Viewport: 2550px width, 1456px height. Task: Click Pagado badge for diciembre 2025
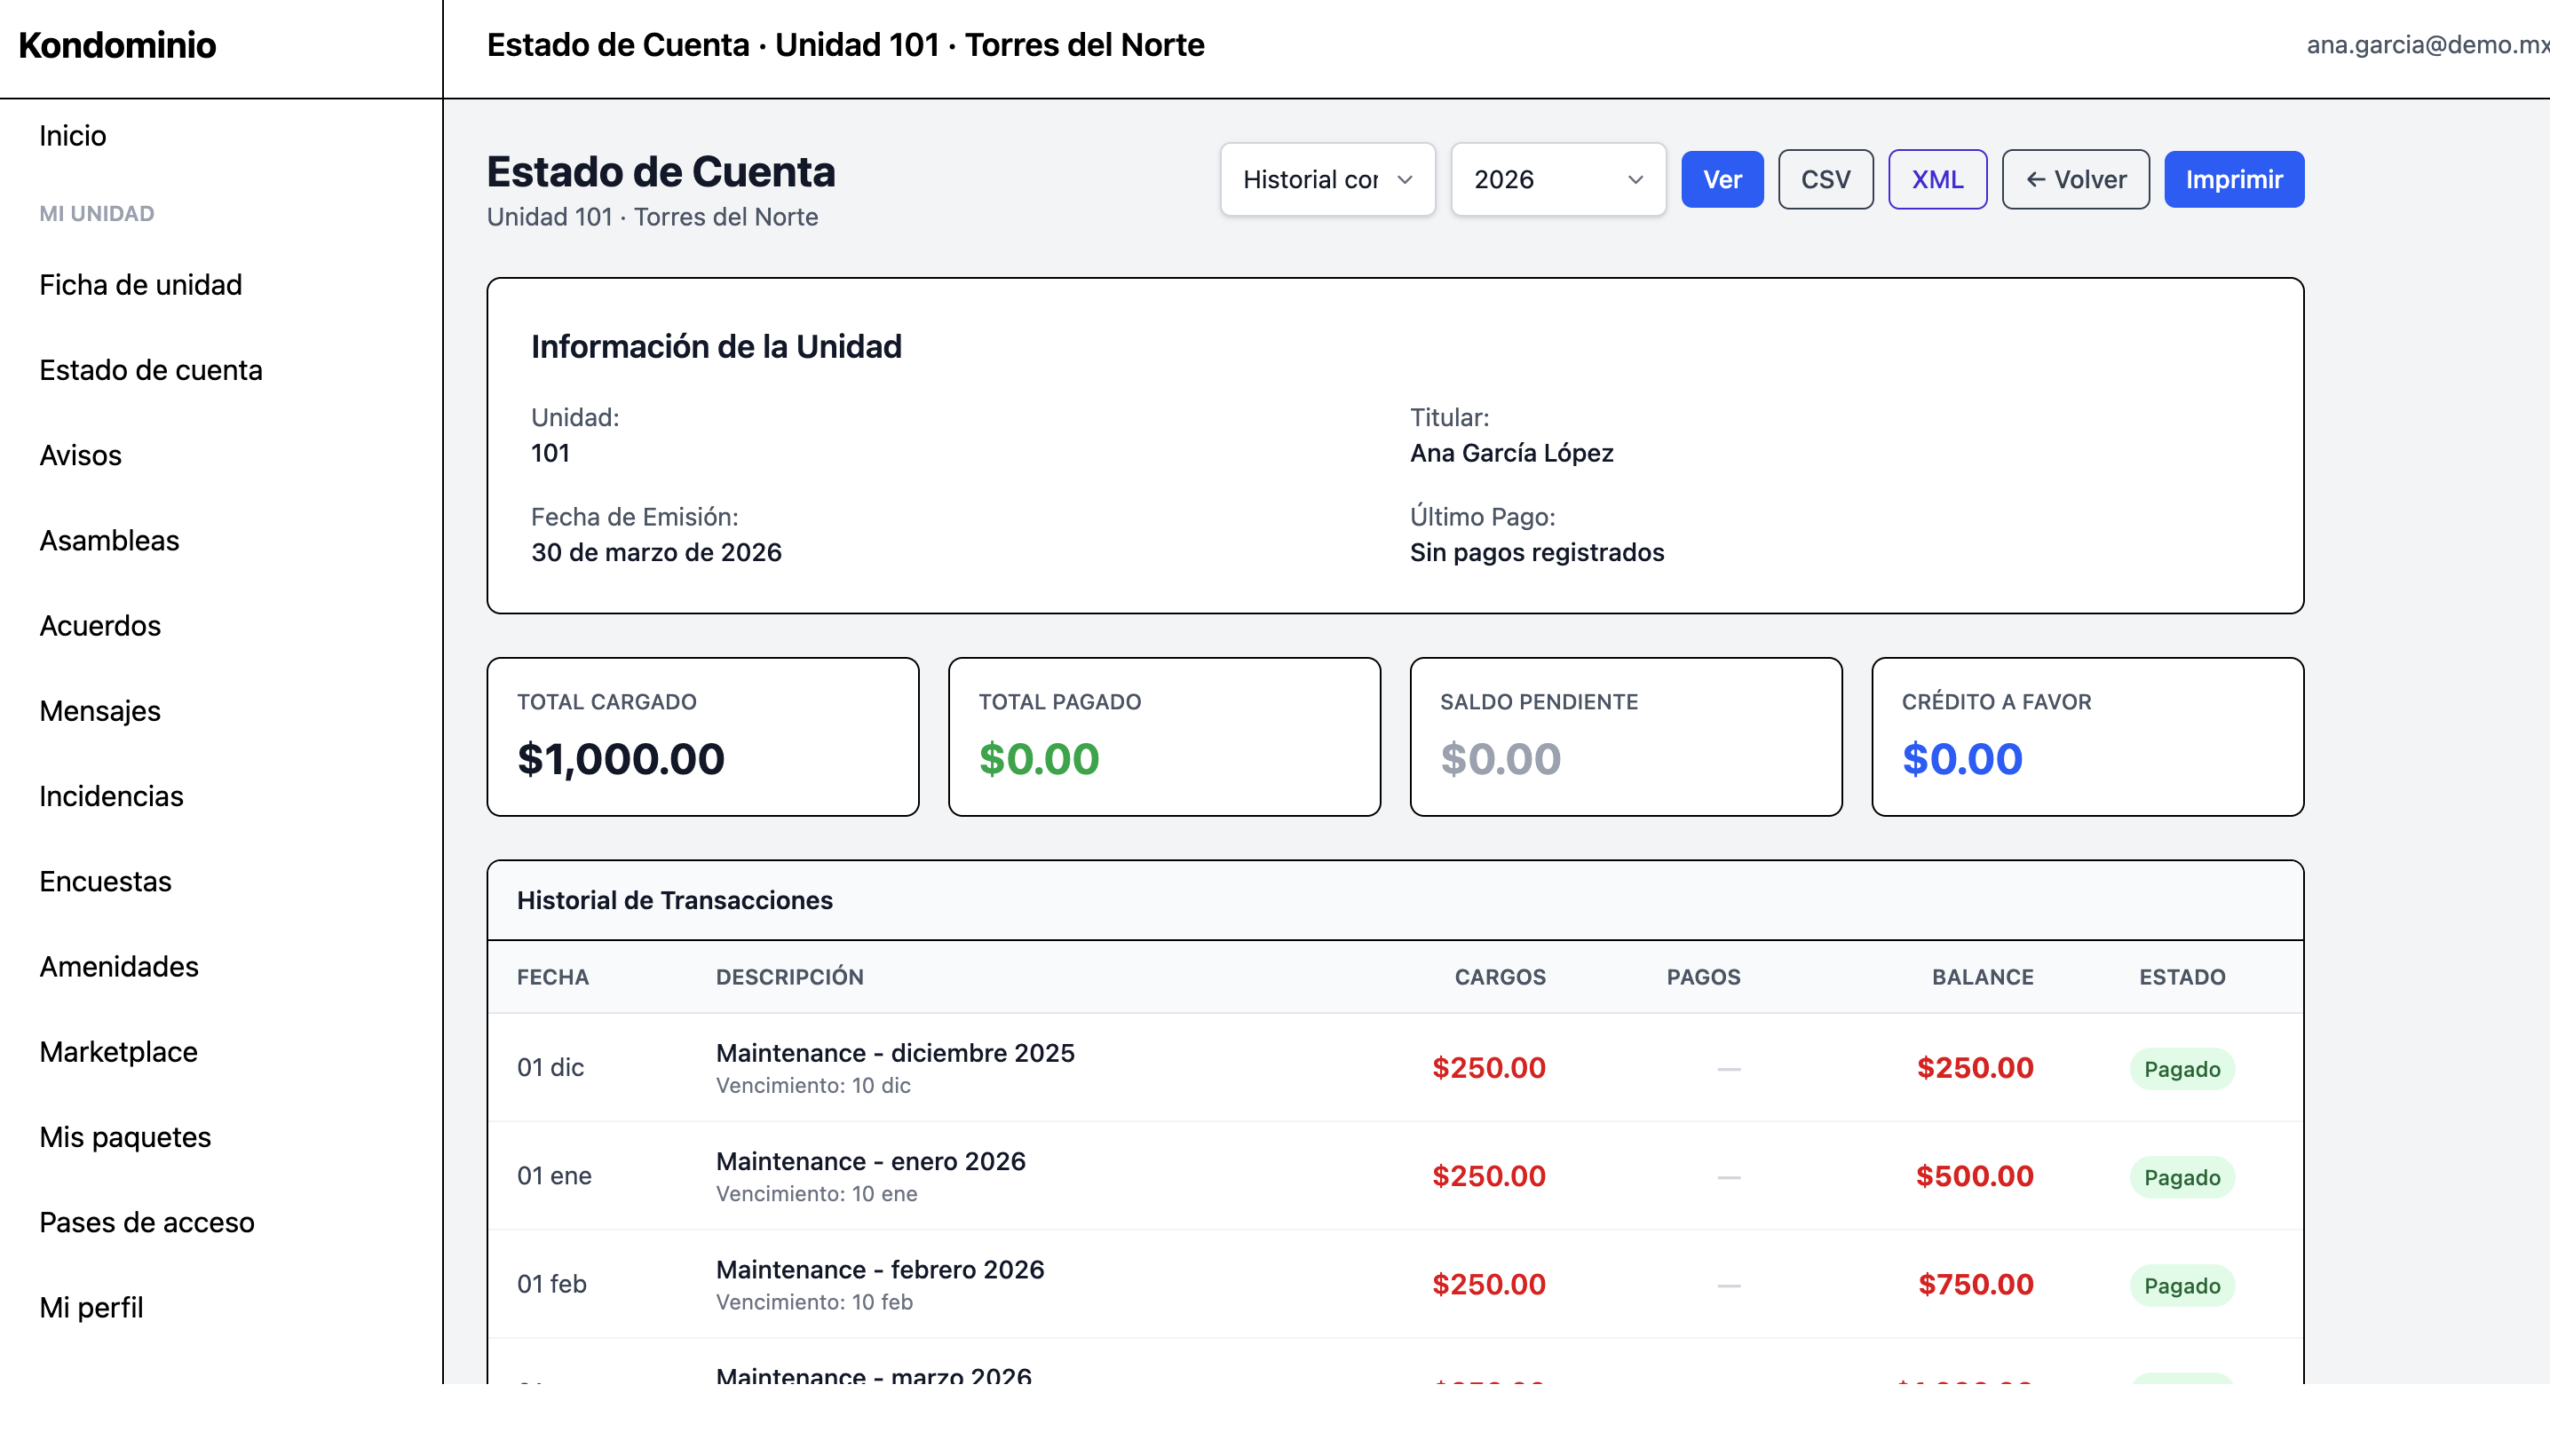pyautogui.click(x=2181, y=1069)
